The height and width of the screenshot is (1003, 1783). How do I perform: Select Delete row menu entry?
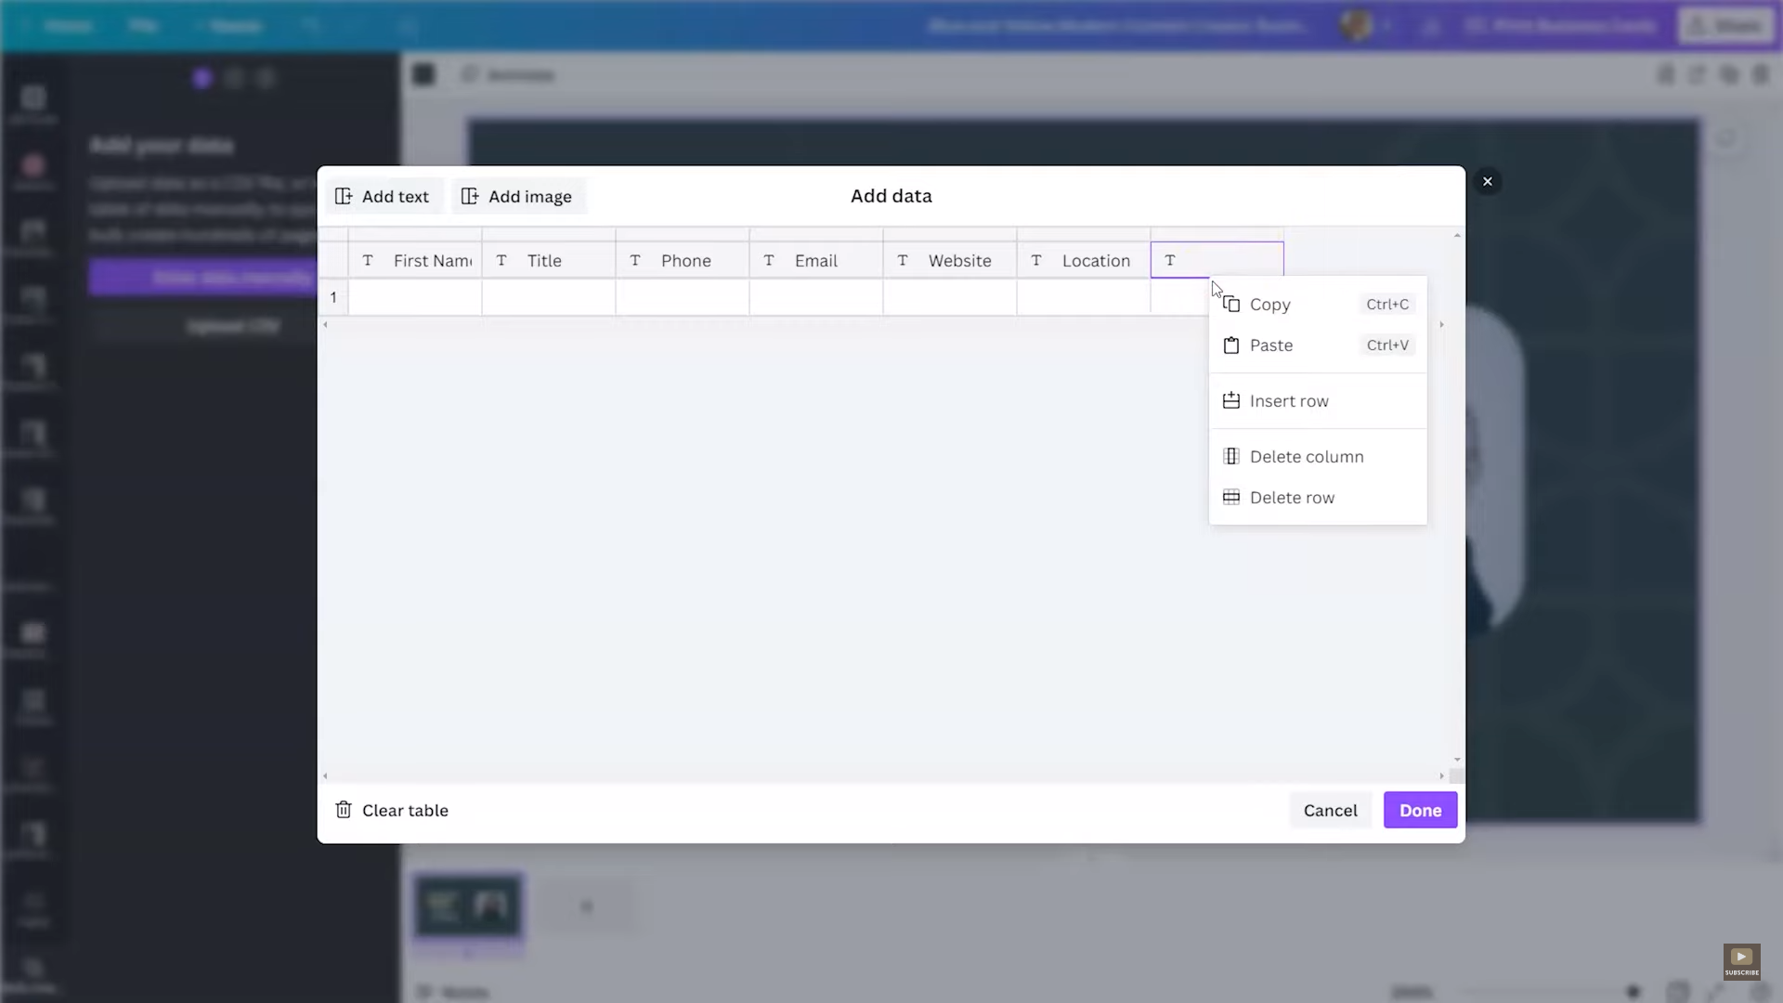coord(1291,498)
